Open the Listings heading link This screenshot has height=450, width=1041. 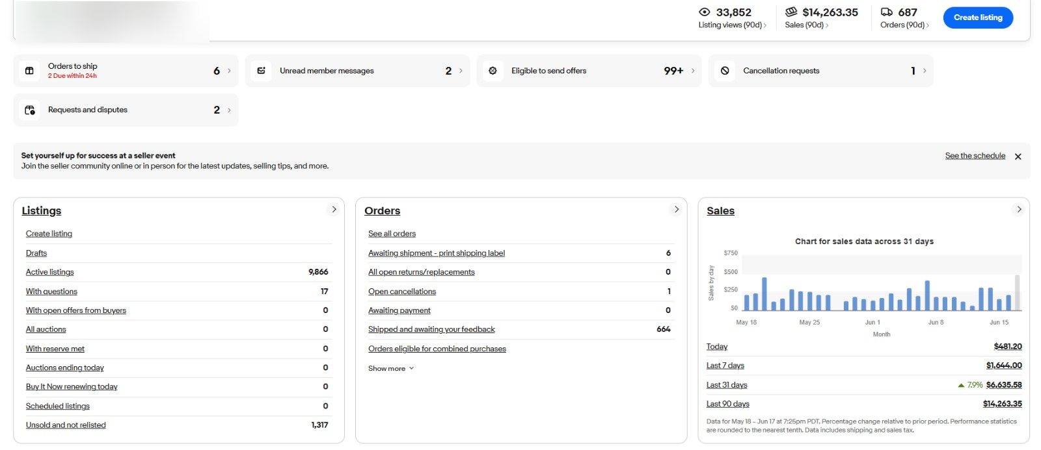42,210
